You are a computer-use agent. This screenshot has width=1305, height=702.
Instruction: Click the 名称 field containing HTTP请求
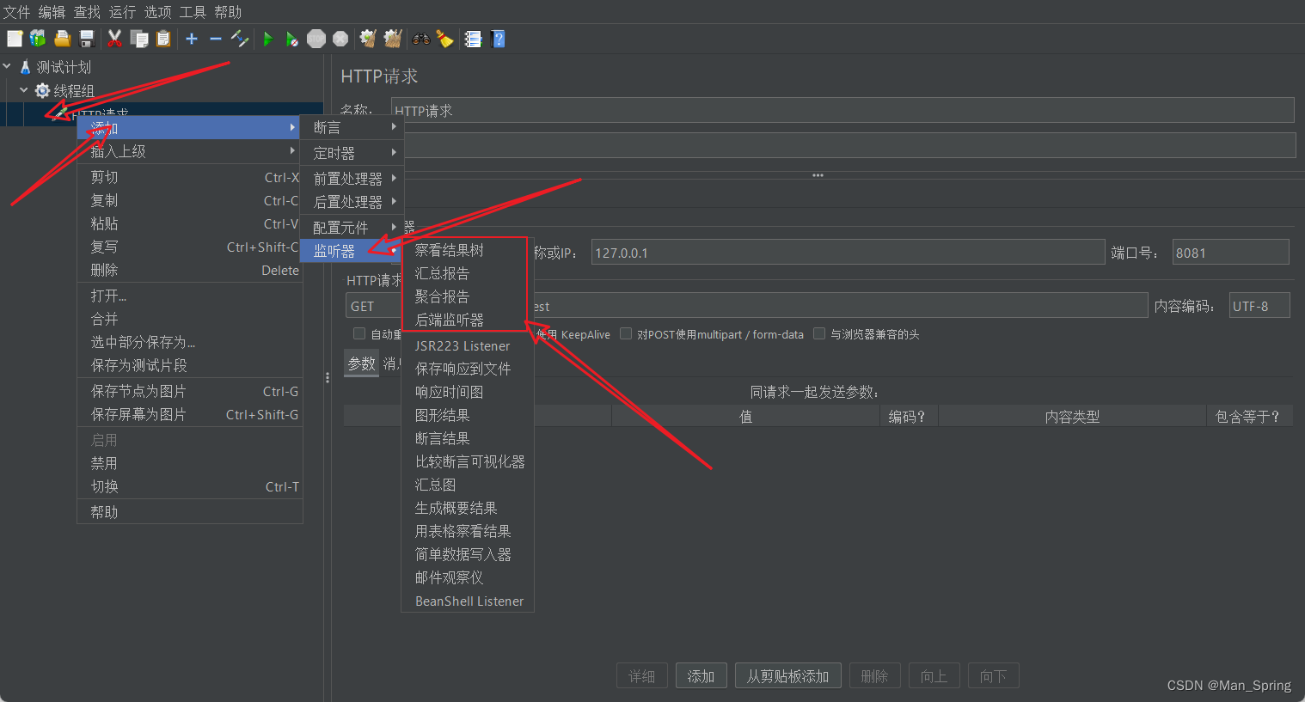coord(842,110)
